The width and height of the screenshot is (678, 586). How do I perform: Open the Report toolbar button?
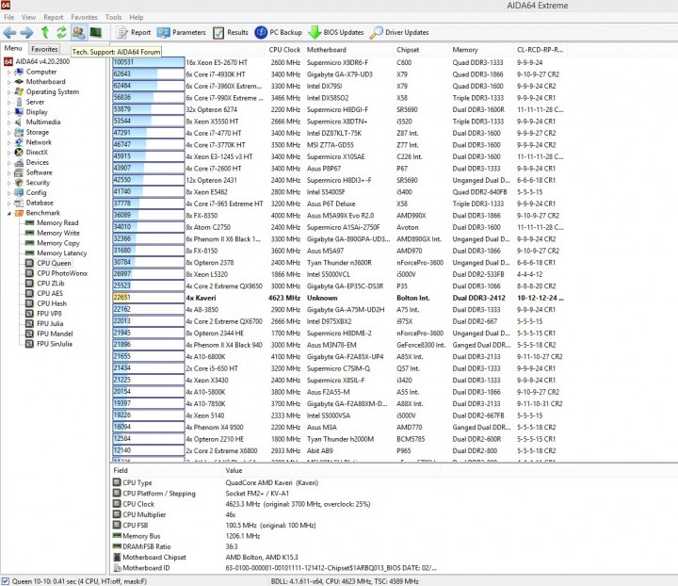tap(134, 32)
